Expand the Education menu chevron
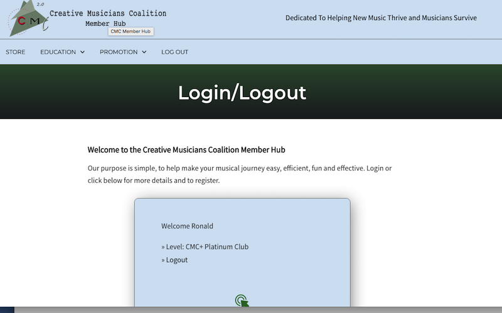The image size is (502, 313). tap(82, 52)
